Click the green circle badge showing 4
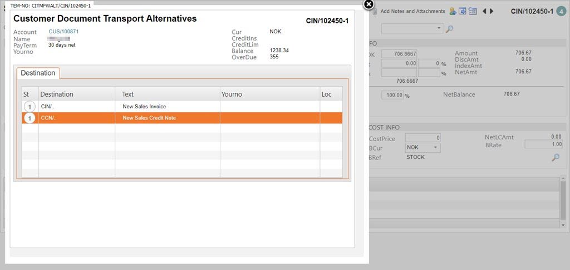570x270 pixels. click(561, 11)
